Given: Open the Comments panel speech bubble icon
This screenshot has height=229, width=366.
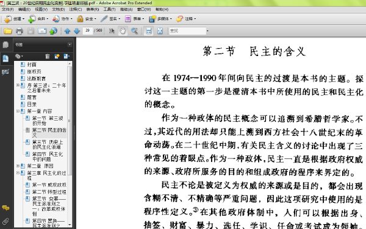Looking at the screenshot, I should click(5, 208).
